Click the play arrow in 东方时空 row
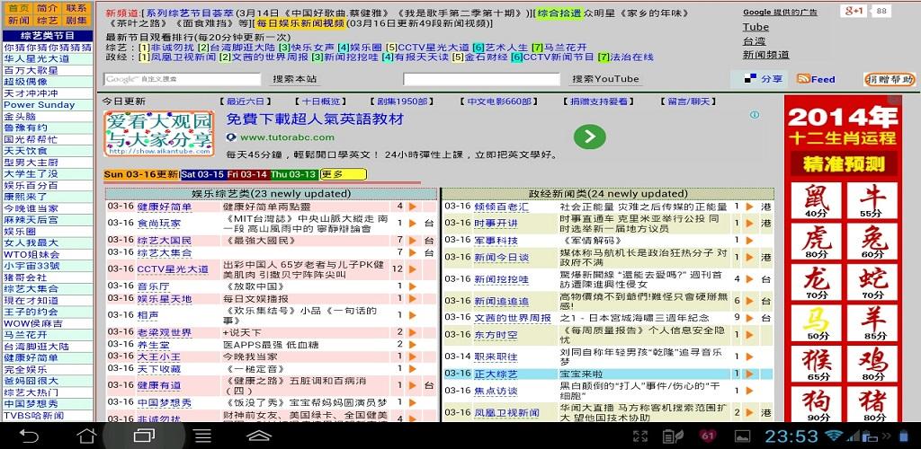921x449 pixels. pos(749,335)
